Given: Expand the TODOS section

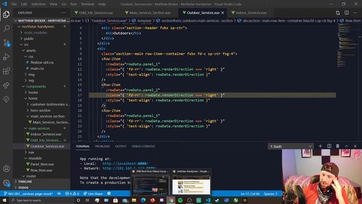Looking at the screenshot, I should coord(23,188).
